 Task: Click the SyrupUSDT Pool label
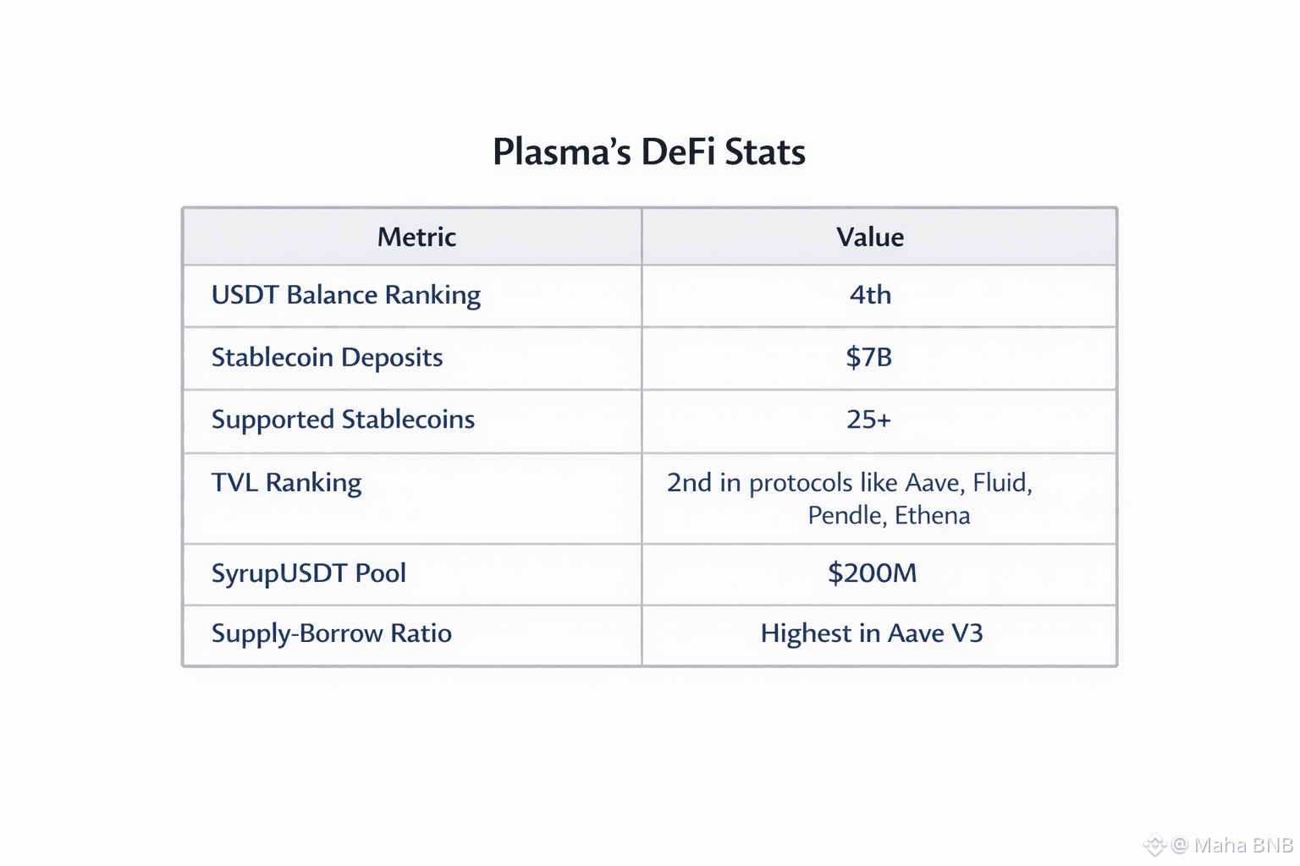point(308,573)
